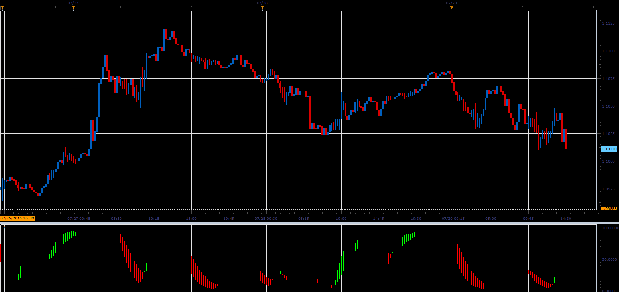Click the 05:00 time axis label

(x=491, y=219)
